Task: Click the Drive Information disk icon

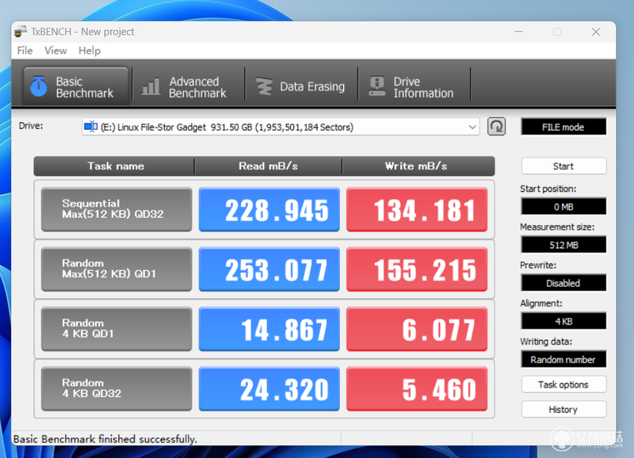Action: point(377,86)
